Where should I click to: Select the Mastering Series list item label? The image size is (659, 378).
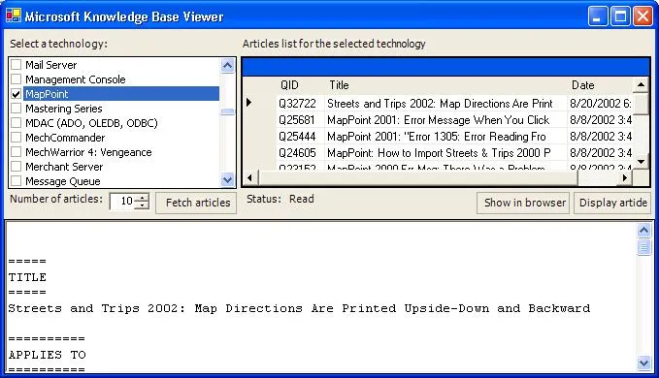click(x=64, y=109)
